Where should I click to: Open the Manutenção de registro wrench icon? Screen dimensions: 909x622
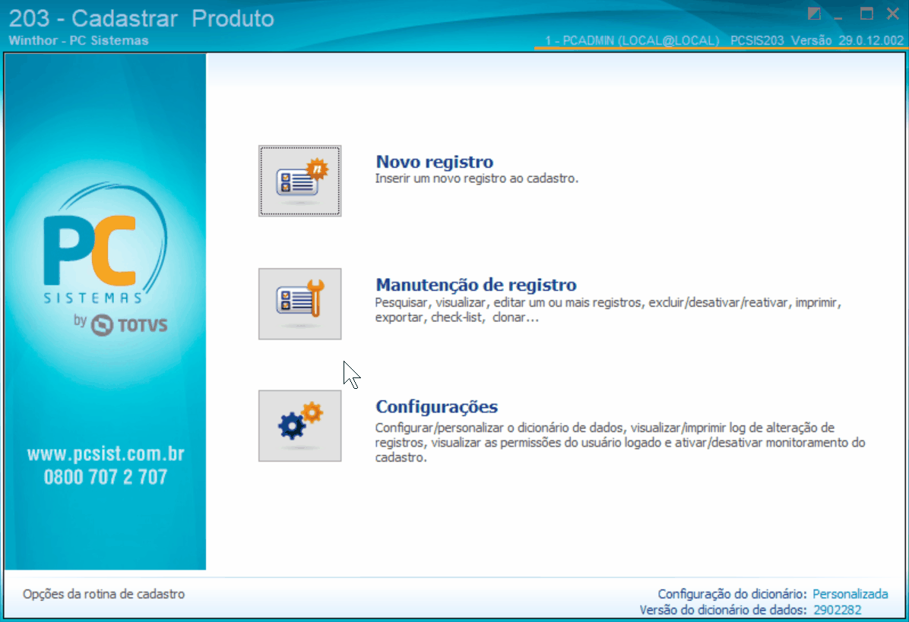pyautogui.click(x=299, y=304)
